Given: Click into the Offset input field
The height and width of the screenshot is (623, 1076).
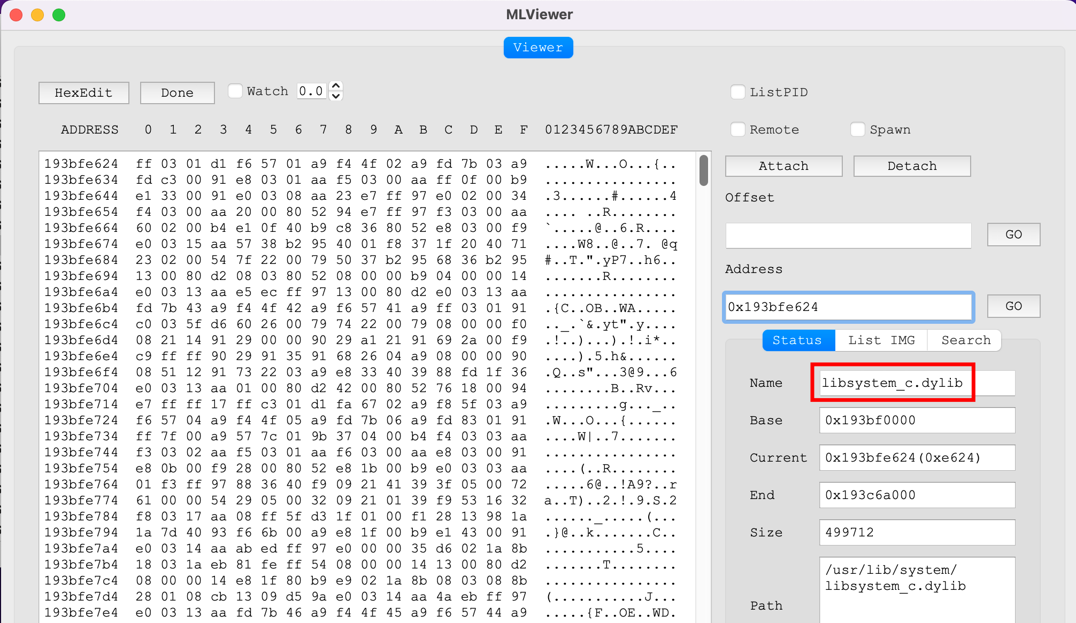Looking at the screenshot, I should coord(848,235).
